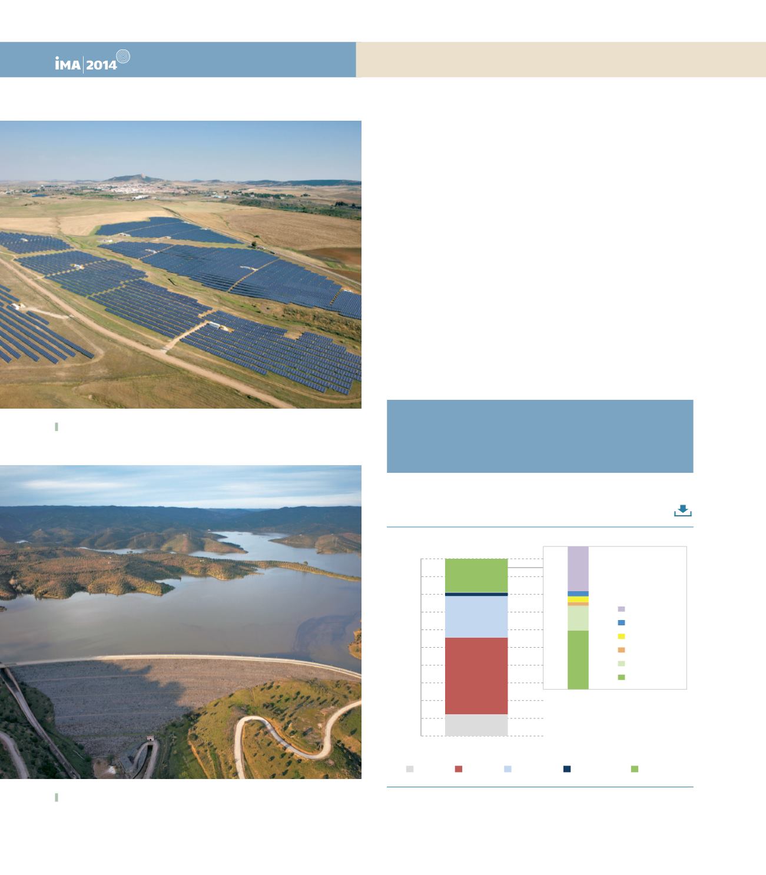Click the red legend swatch below the chart

[x=459, y=769]
